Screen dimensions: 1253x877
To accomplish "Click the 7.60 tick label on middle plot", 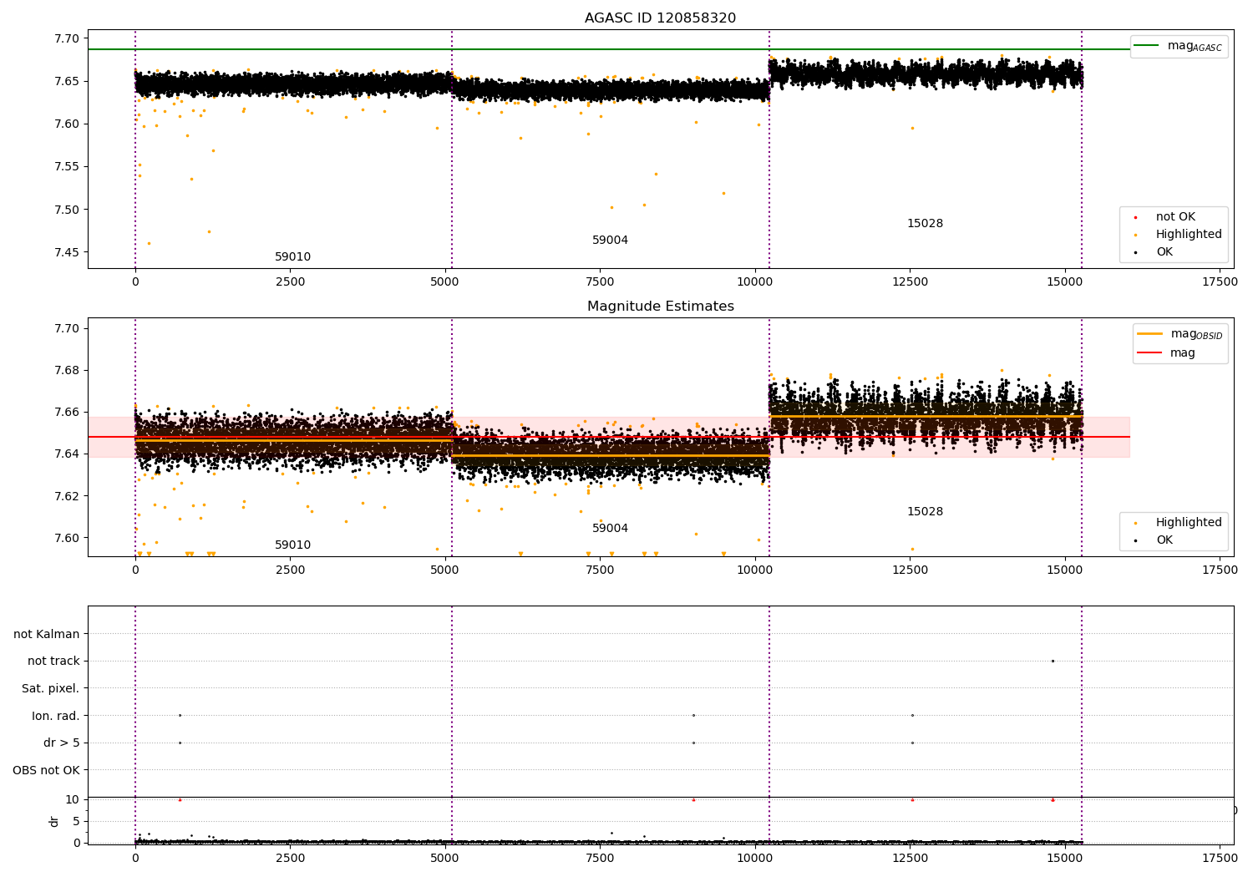I will coord(66,538).
